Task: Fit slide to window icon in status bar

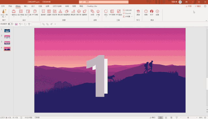Action: (205, 118)
